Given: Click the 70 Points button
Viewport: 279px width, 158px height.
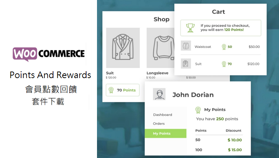Looking at the screenshot, I should pyautogui.click(x=122, y=90).
